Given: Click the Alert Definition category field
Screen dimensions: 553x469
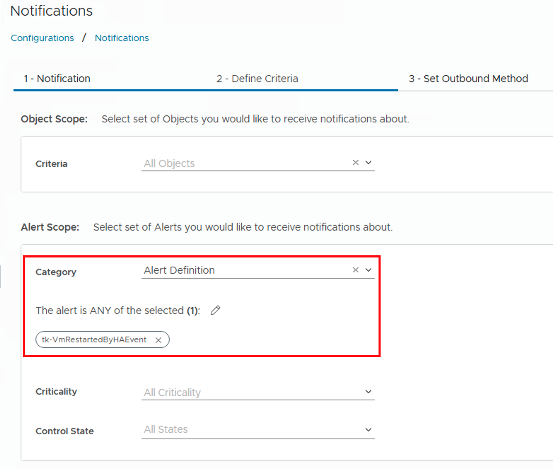Looking at the screenshot, I should pos(244,270).
